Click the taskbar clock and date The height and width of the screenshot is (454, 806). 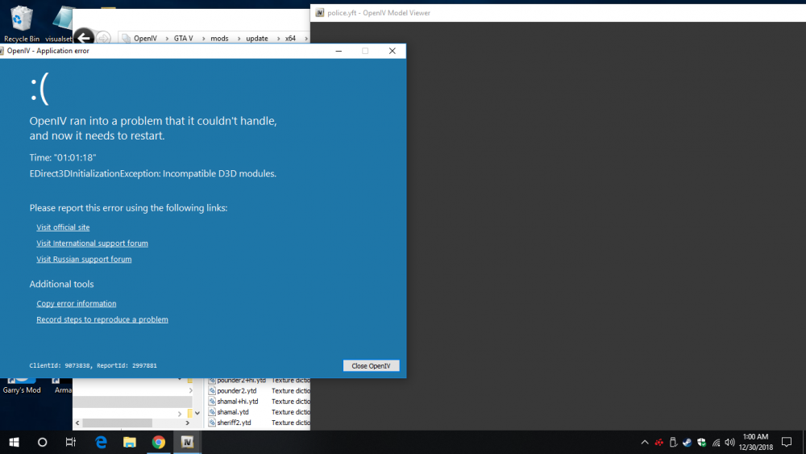(x=756, y=442)
